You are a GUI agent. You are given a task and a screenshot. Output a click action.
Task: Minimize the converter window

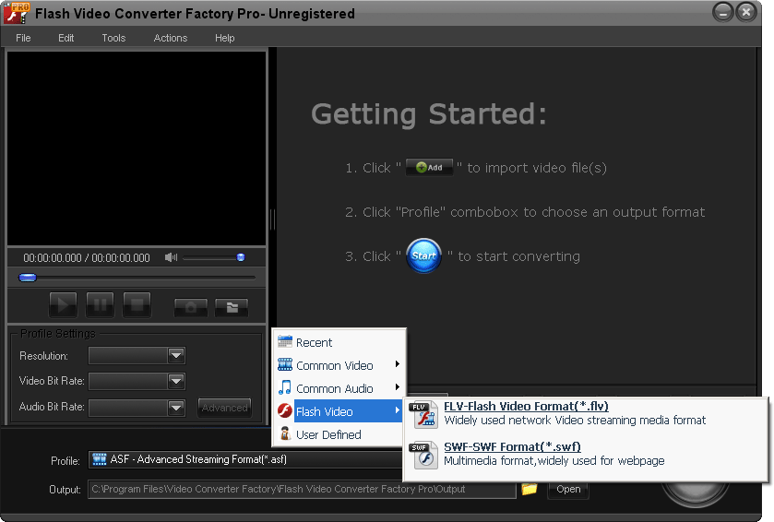pos(723,12)
